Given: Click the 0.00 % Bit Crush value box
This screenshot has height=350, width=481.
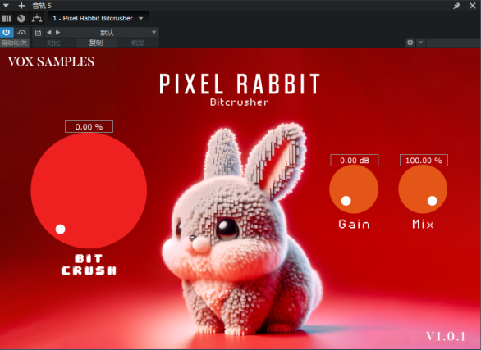Looking at the screenshot, I should [x=89, y=127].
